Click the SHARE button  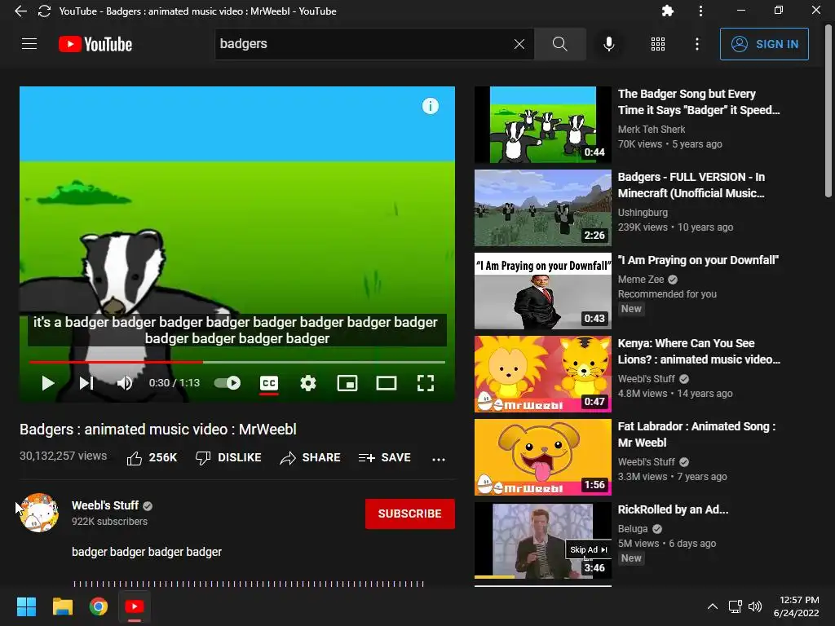[310, 458]
